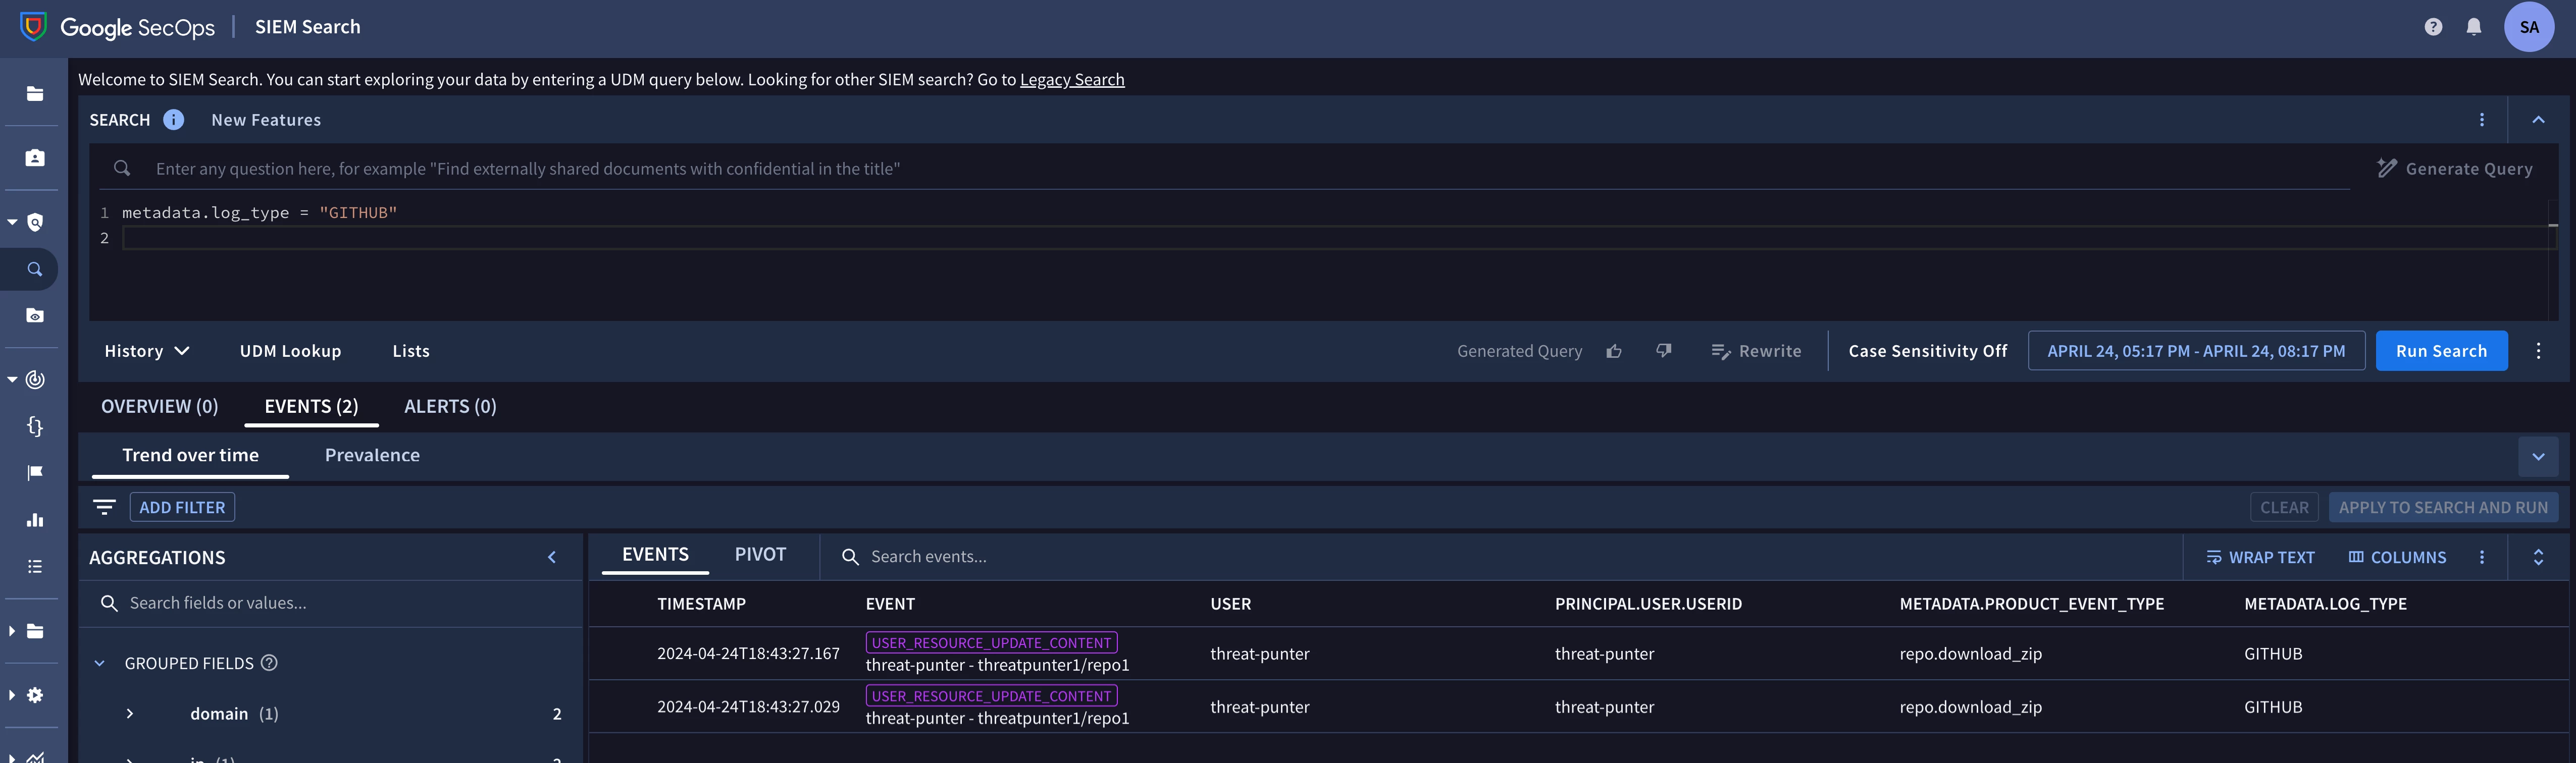
Task: Select the Prevalence tab
Action: [372, 455]
